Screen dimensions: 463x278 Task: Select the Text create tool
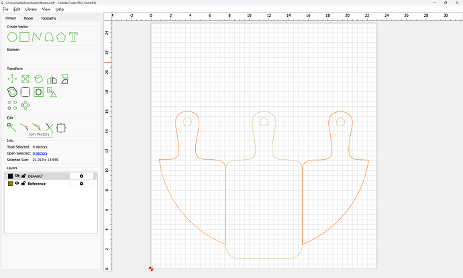73,37
